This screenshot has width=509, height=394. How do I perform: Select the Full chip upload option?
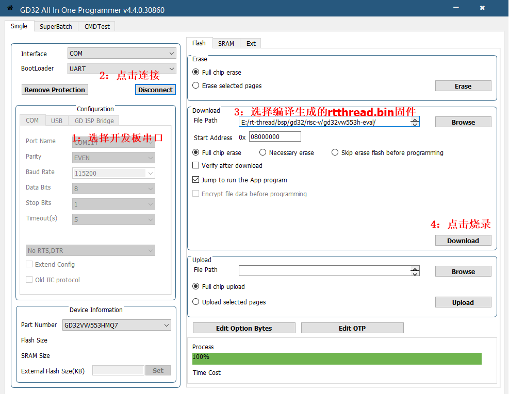tap(196, 286)
